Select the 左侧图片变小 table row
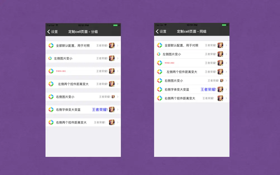 [x=83, y=58]
